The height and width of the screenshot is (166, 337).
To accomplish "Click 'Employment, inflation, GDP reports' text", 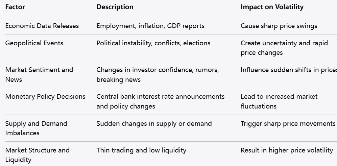I will click(150, 26).
